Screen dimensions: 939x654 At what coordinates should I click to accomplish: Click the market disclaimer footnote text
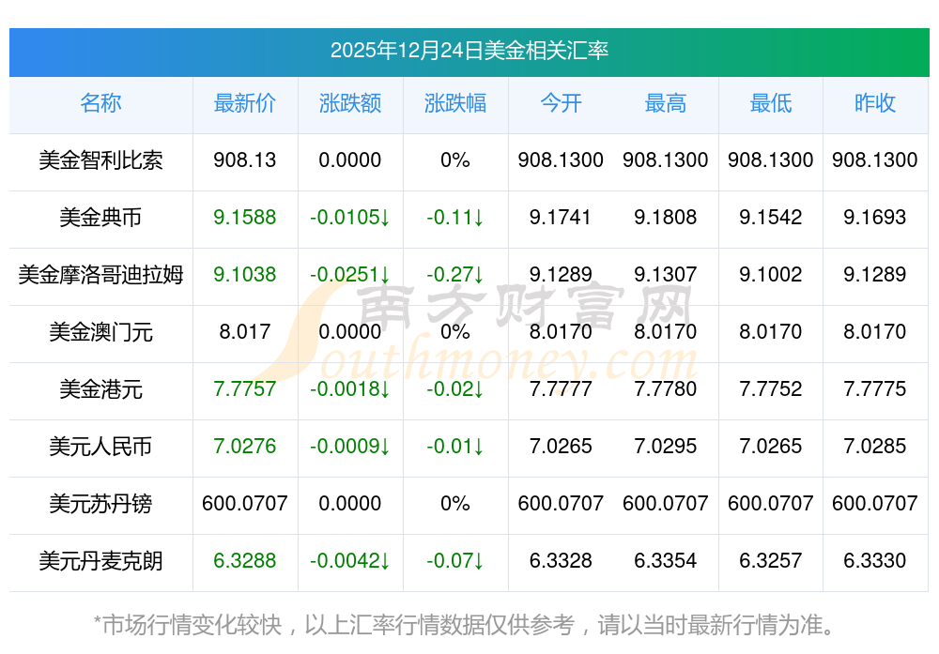click(464, 625)
